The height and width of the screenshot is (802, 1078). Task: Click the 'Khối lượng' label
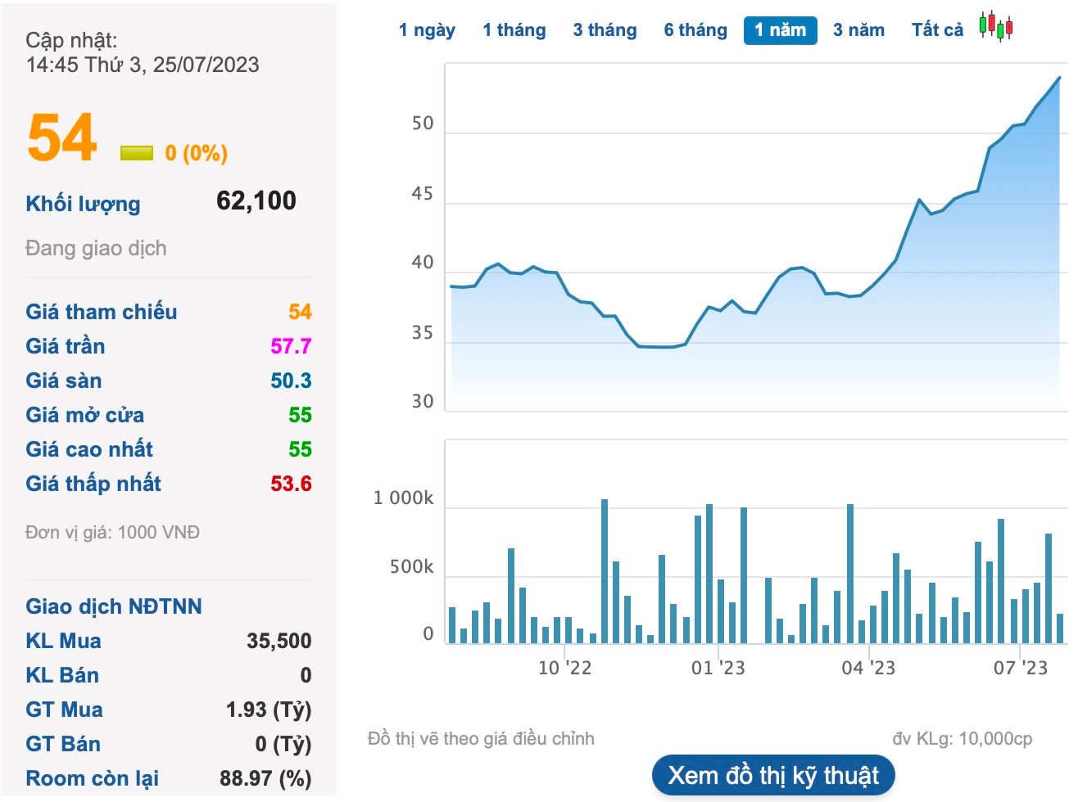point(83,204)
